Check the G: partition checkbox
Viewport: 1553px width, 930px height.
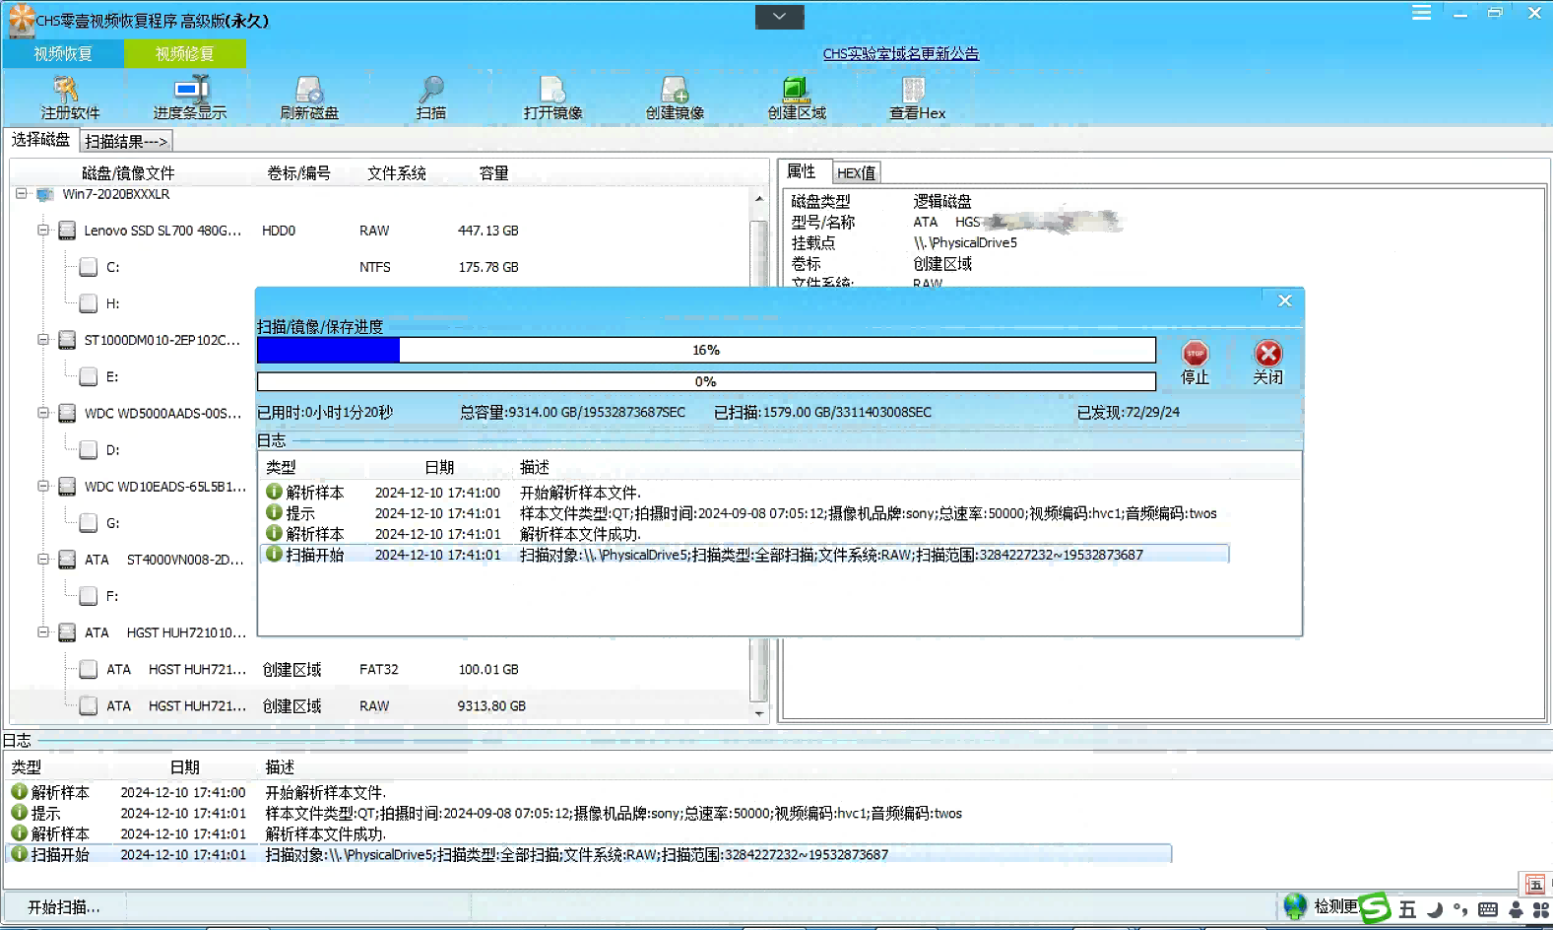89,523
